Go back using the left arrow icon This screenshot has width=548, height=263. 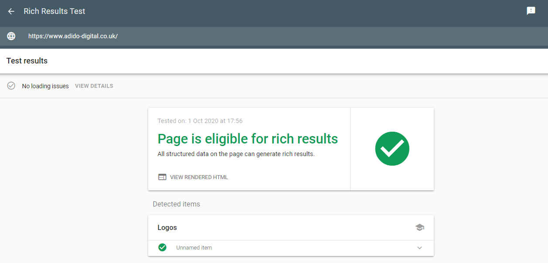(x=11, y=11)
